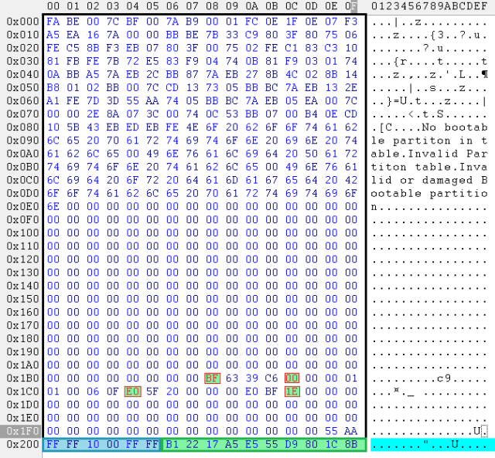
Task: Click byte 63 in row 0x1B0
Action: pyautogui.click(x=232, y=378)
